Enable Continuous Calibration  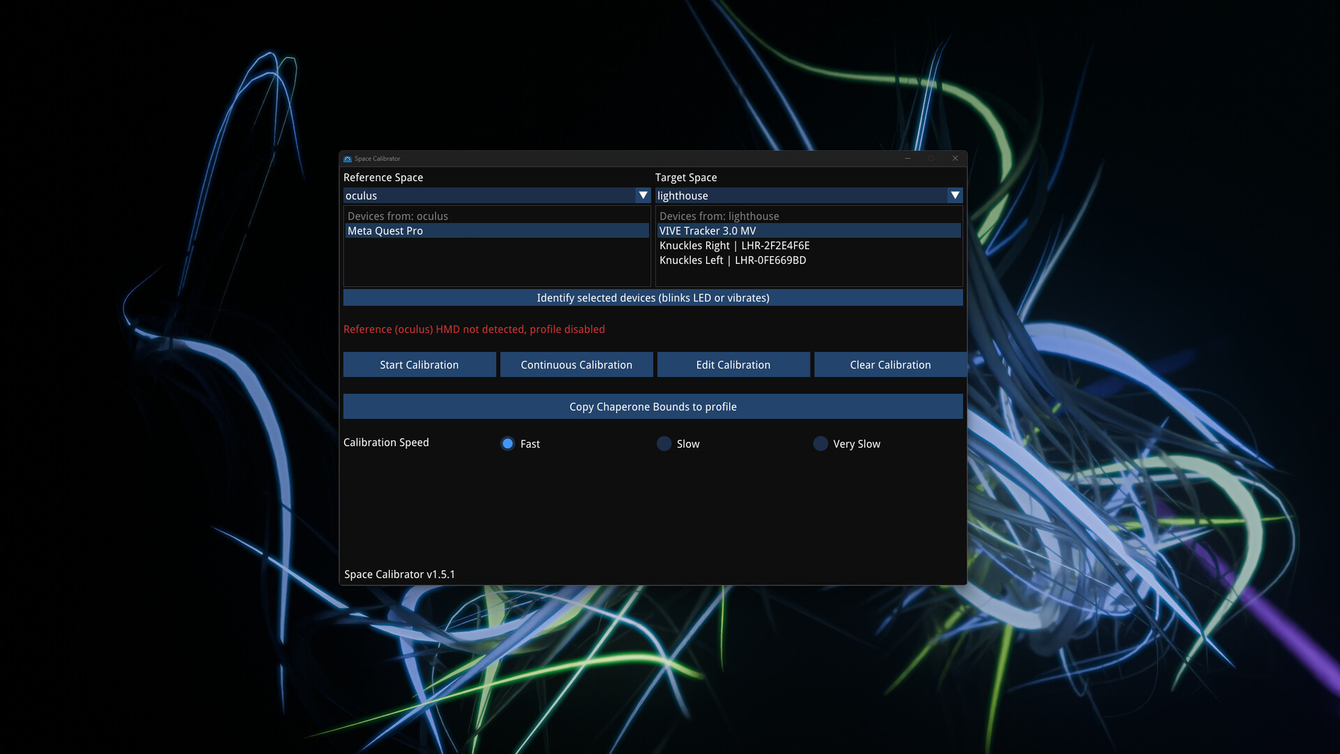click(576, 364)
